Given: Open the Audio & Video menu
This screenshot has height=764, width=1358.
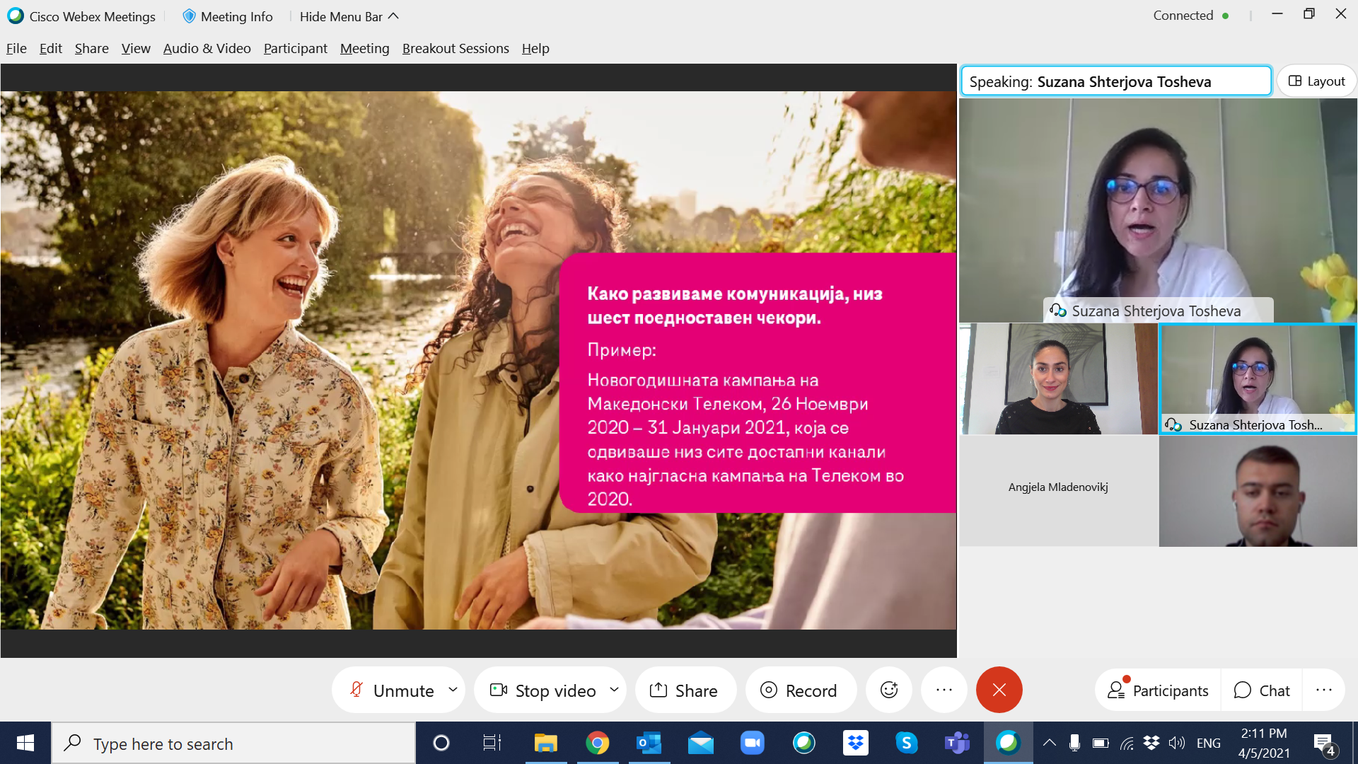Looking at the screenshot, I should click(207, 48).
